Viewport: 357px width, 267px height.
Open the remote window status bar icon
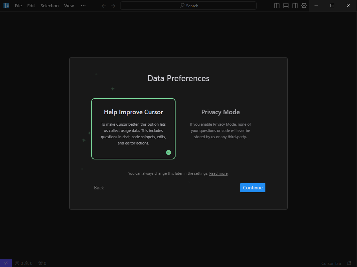point(6,263)
